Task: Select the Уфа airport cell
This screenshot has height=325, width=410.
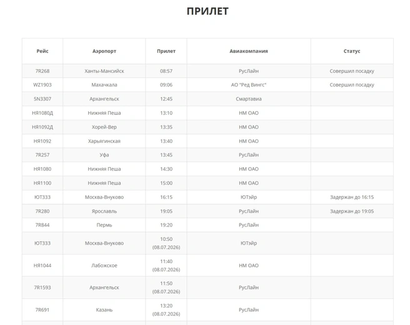Action: coord(104,155)
